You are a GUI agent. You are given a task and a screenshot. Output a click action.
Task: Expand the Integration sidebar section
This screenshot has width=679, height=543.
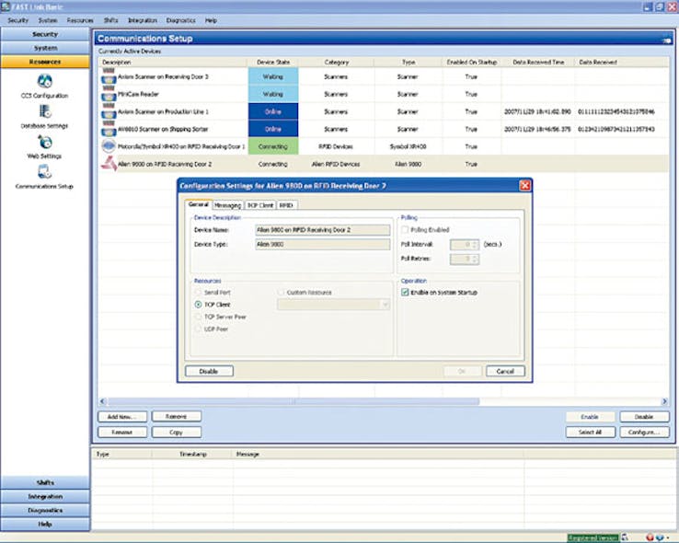coord(45,496)
